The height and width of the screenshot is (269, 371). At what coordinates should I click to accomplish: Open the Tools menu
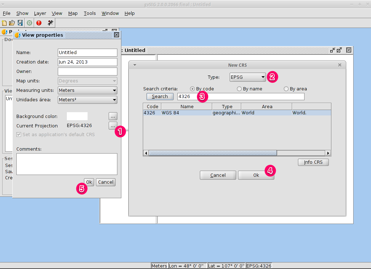pyautogui.click(x=90, y=13)
